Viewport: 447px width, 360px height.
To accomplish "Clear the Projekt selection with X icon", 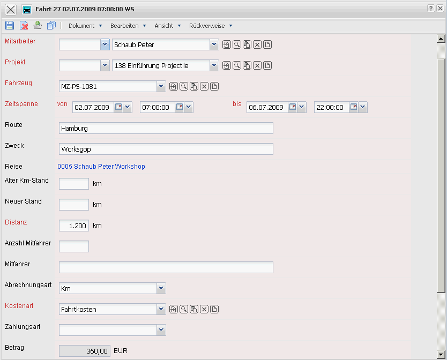I will (x=257, y=66).
